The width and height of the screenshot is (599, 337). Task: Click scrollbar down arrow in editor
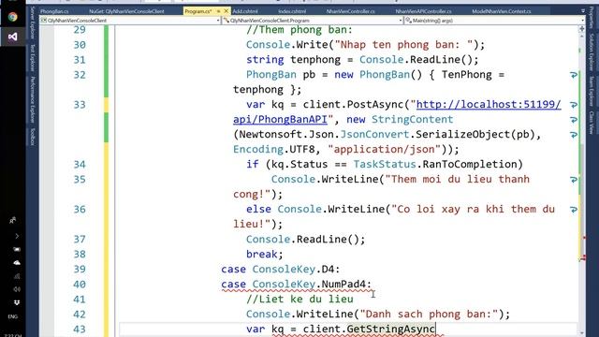coord(582,333)
